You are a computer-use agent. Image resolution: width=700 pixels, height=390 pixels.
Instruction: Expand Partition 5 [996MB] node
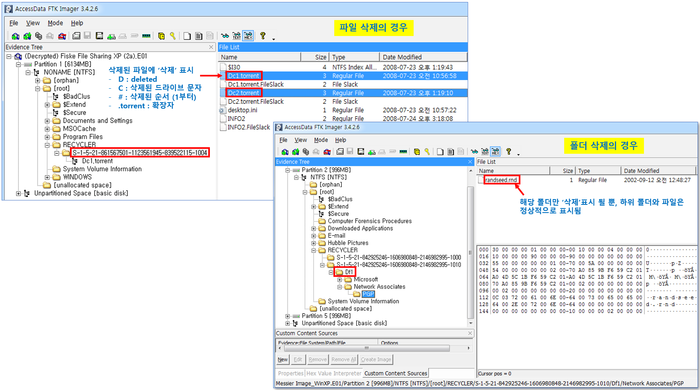288,316
